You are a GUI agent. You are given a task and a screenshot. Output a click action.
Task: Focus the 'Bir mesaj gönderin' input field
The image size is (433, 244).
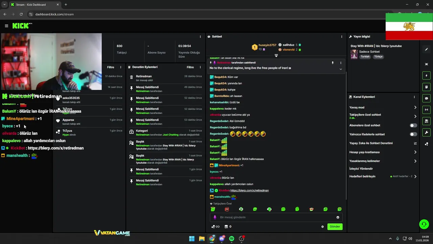pos(276,217)
